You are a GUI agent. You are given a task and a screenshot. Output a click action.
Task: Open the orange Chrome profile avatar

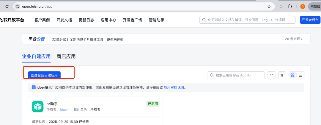(303, 6)
